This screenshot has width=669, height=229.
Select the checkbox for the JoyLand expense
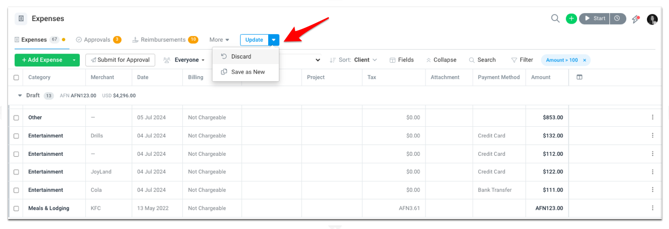pos(16,172)
